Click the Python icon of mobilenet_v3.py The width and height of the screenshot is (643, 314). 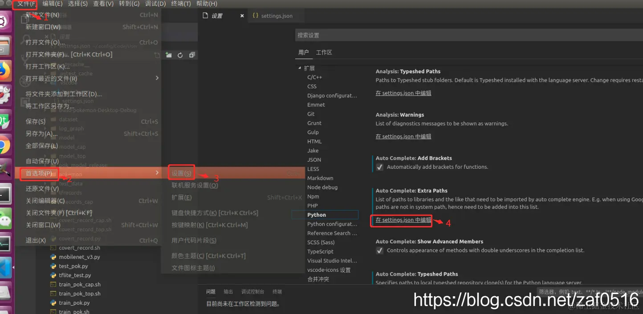point(53,257)
